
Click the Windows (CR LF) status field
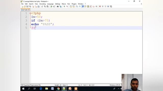coord(115,85)
